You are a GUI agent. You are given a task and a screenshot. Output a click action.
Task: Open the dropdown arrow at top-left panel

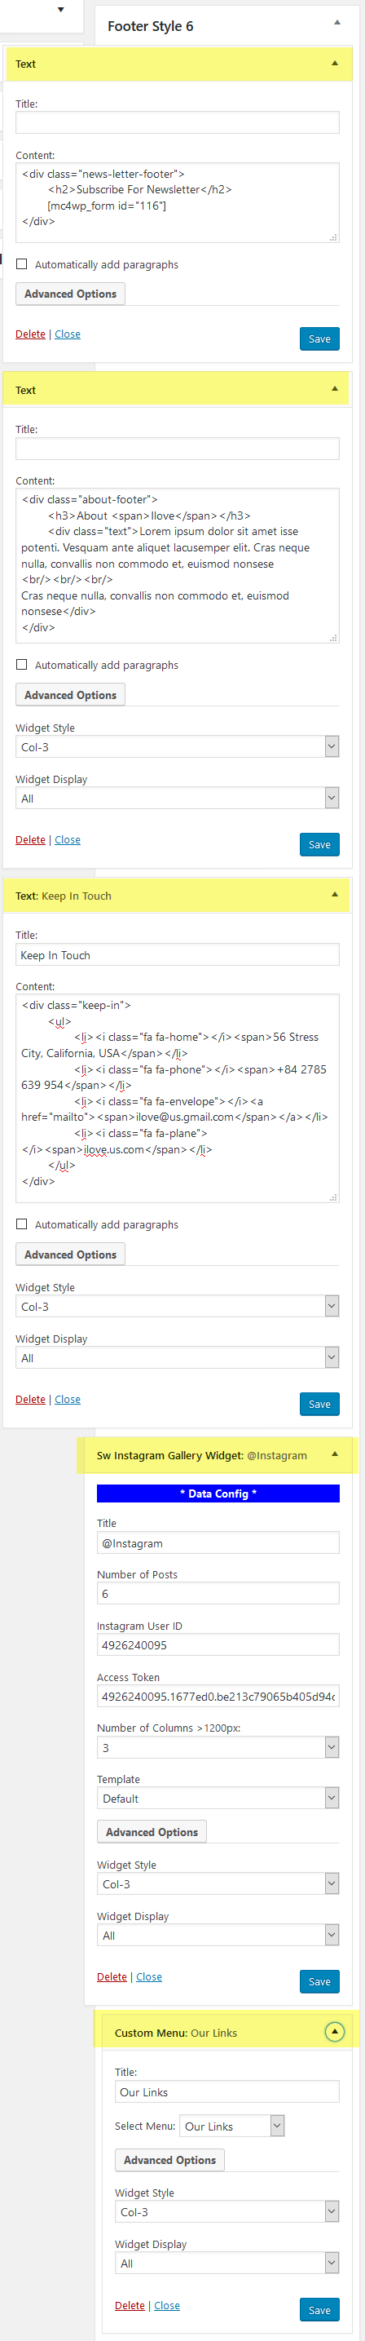pyautogui.click(x=61, y=10)
